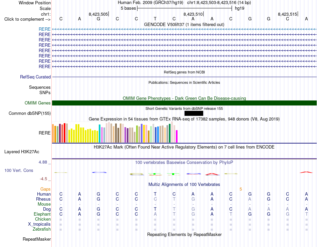The height and width of the screenshot is (247, 317).
Task: Click the light-blue RERE transcript label
Action: (x=44, y=29)
